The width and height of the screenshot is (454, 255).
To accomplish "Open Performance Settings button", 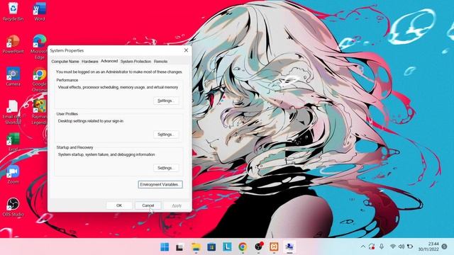I will (166, 101).
